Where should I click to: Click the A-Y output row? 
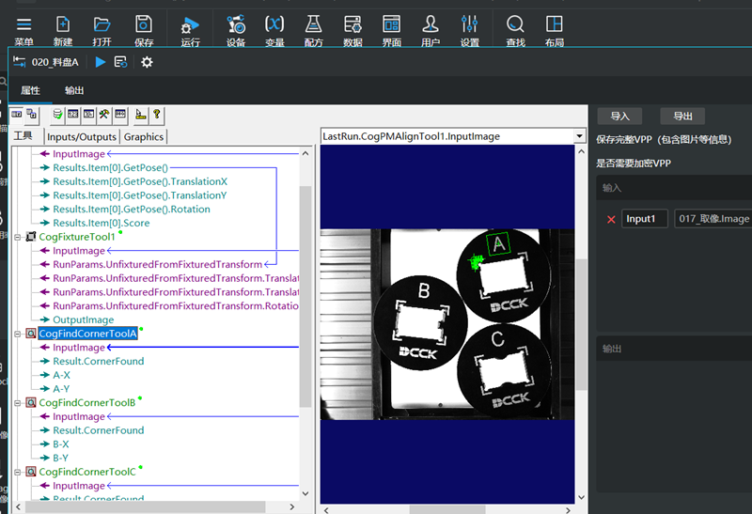pyautogui.click(x=61, y=388)
